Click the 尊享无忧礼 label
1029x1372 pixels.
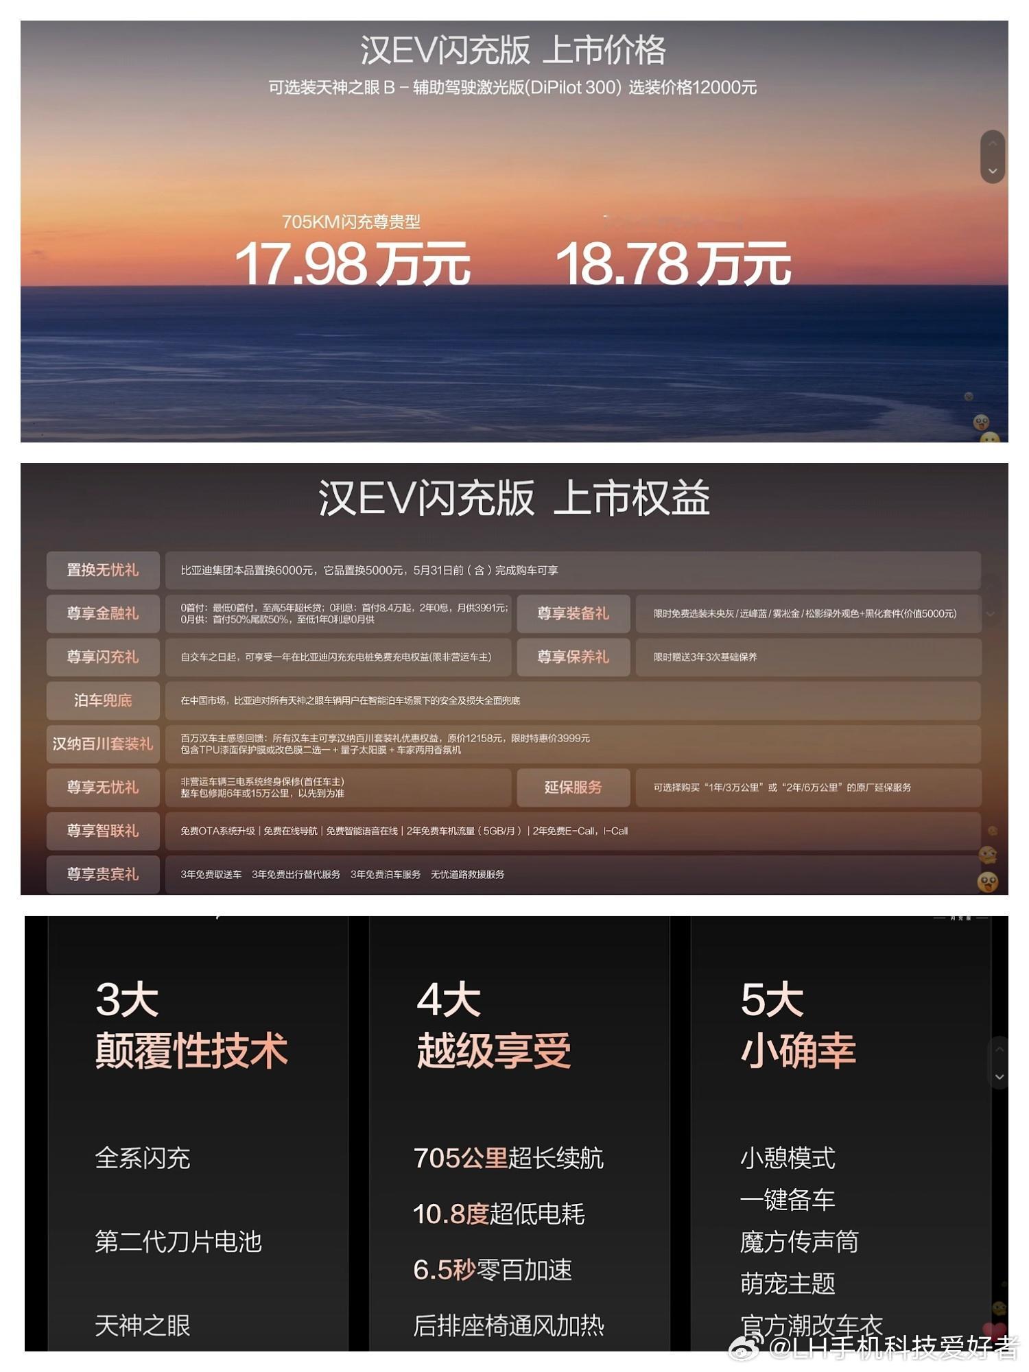(x=103, y=788)
